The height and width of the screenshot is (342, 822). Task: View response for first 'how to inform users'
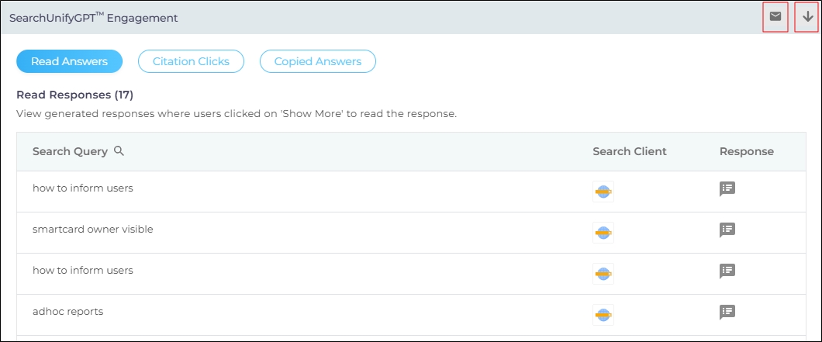click(727, 188)
